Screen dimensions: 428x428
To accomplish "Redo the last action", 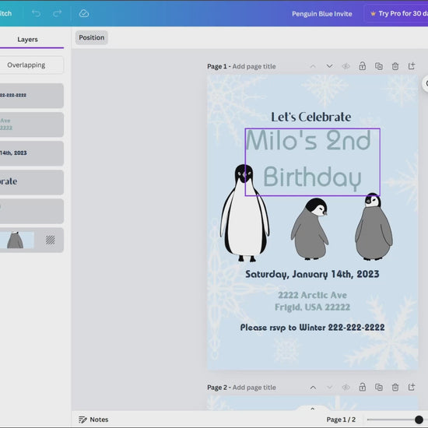I will coord(57,13).
